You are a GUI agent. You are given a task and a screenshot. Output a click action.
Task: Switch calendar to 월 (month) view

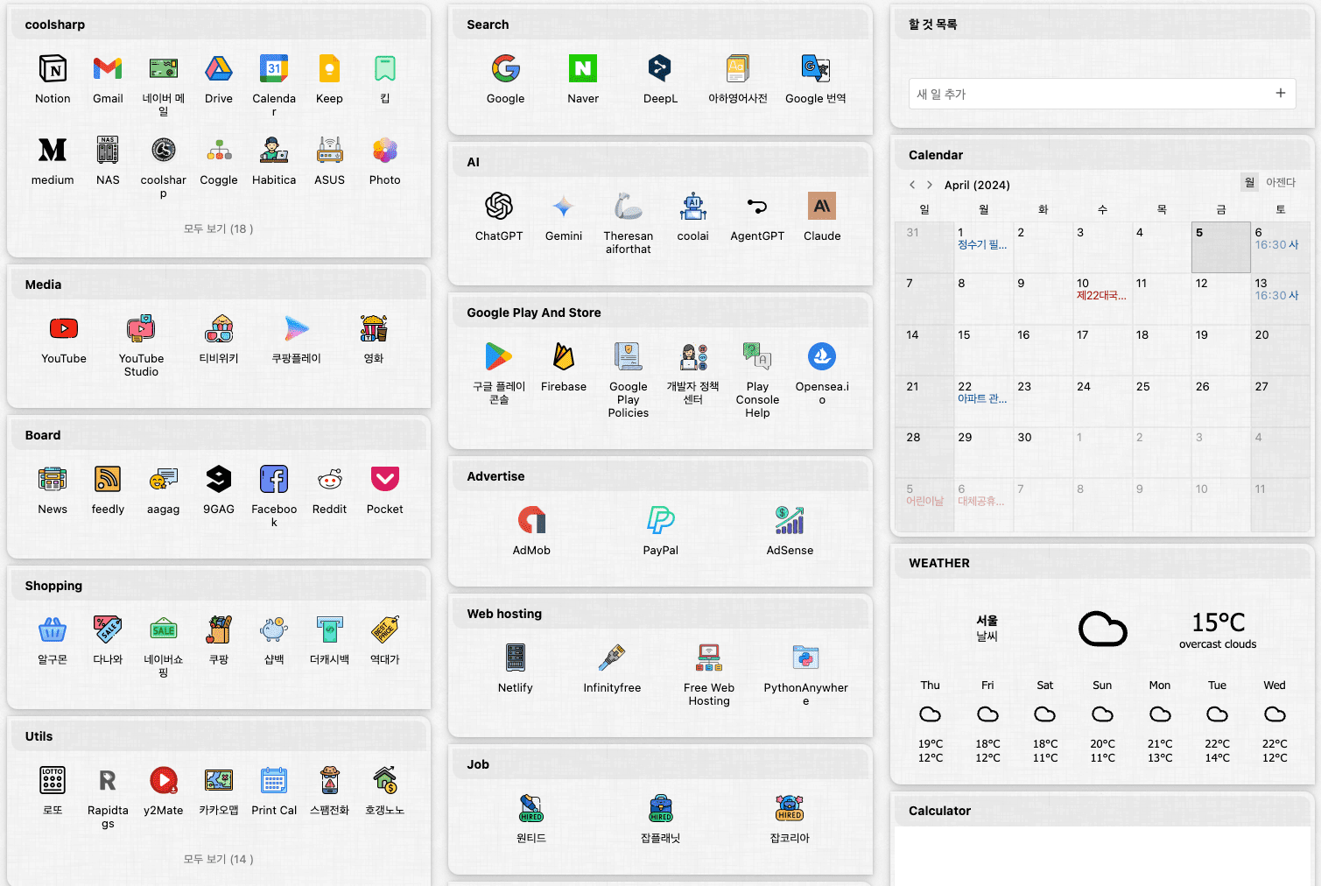[x=1249, y=182]
